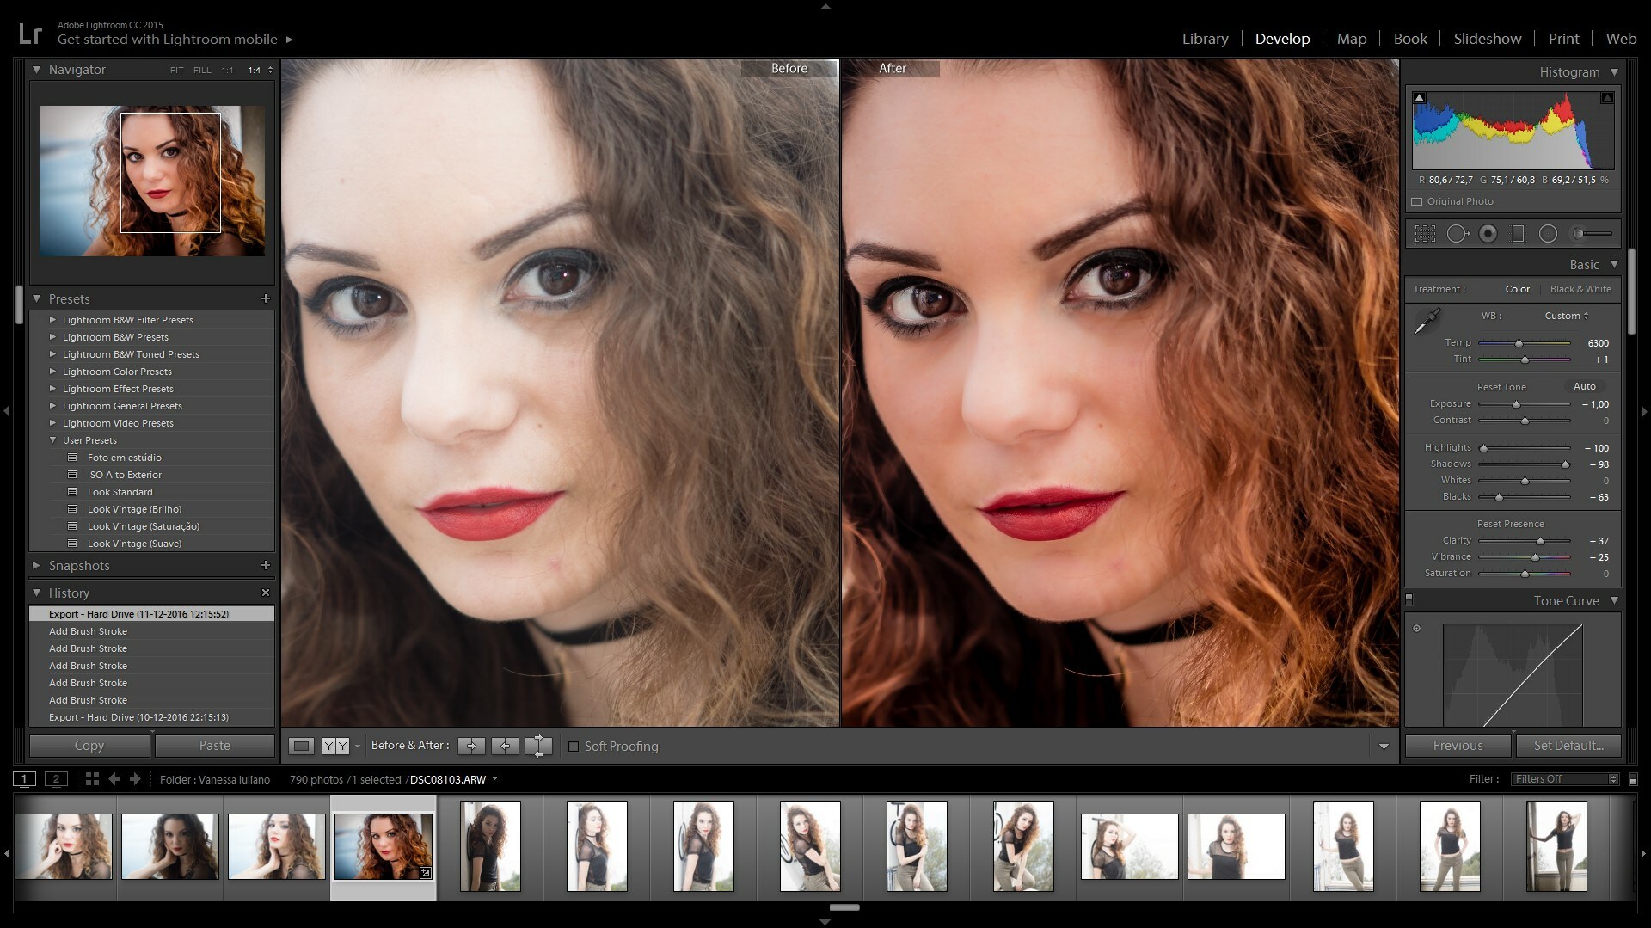Switch to Loupe view mode

tap(301, 746)
